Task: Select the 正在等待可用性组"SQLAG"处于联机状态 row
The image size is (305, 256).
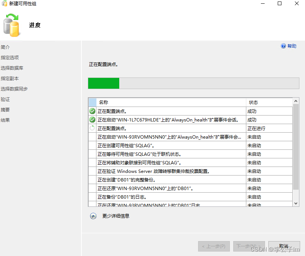Action: click(190, 154)
